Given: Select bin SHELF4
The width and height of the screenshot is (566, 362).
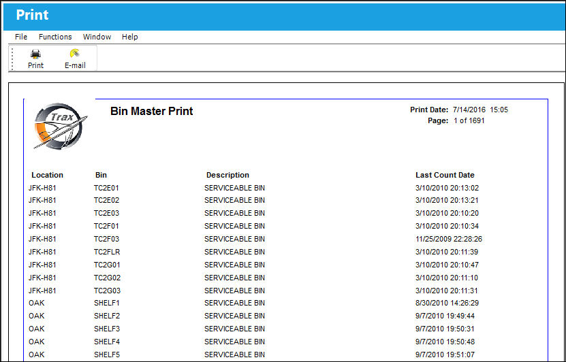Looking at the screenshot, I should (107, 342).
